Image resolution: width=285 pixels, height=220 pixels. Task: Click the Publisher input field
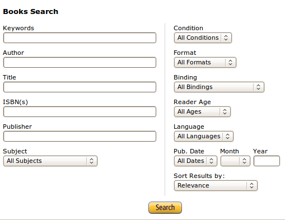[80, 137]
